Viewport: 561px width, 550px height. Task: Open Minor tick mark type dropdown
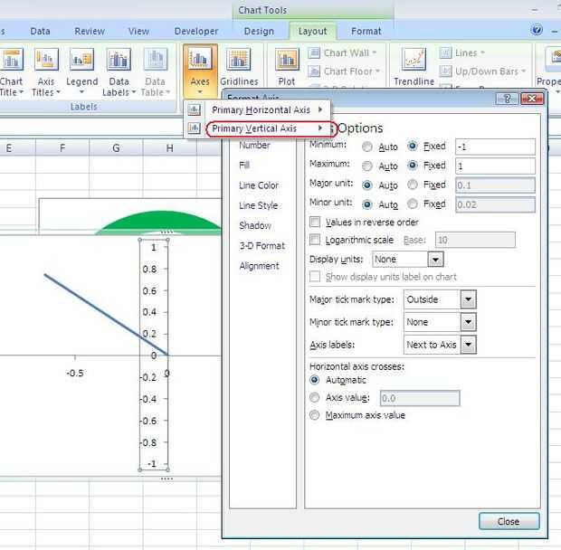(x=468, y=322)
